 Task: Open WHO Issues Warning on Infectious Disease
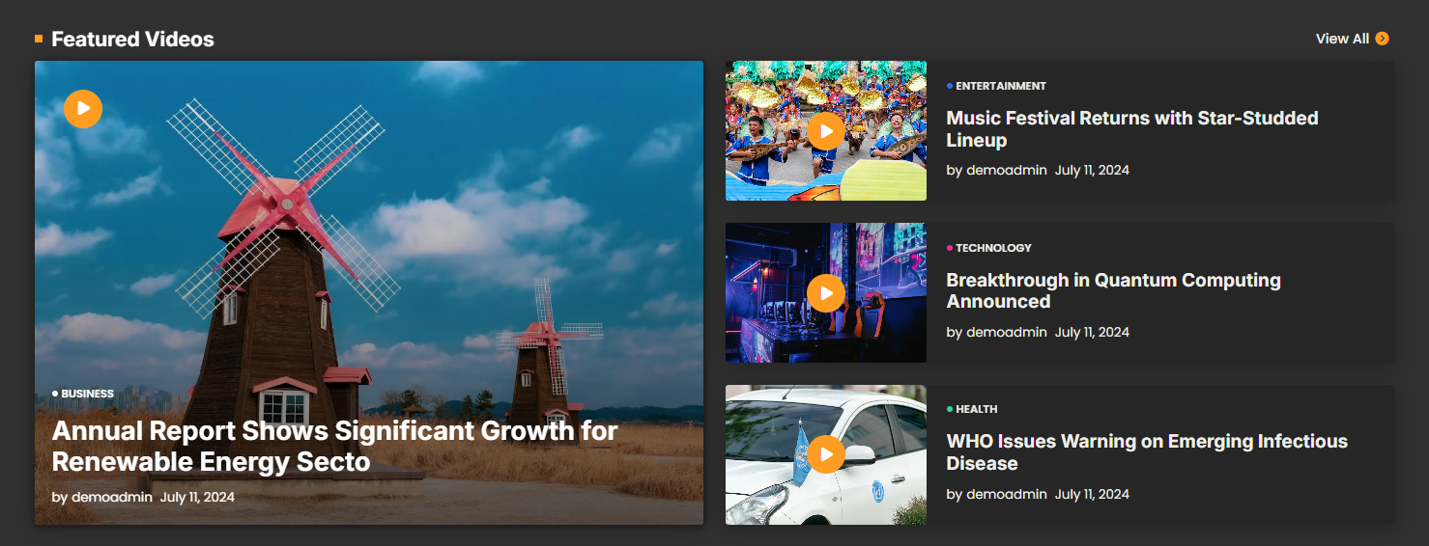tap(1147, 452)
